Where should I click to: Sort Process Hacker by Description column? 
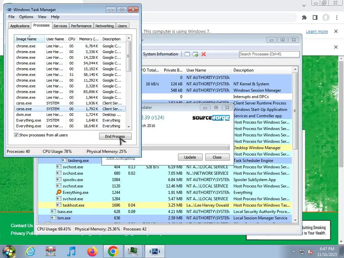coord(261,70)
